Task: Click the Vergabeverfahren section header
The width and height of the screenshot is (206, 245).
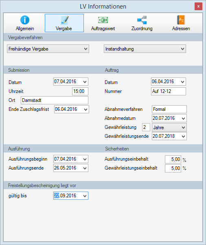Action: 25,38
